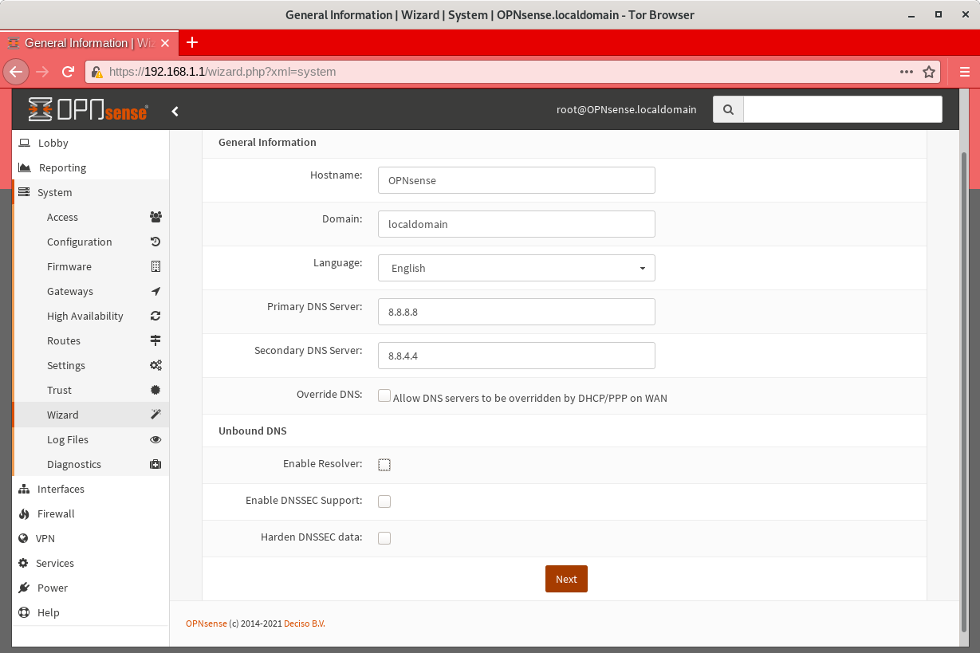Image resolution: width=980 pixels, height=653 pixels.
Task: Select the Log Files eye icon
Action: coord(155,439)
